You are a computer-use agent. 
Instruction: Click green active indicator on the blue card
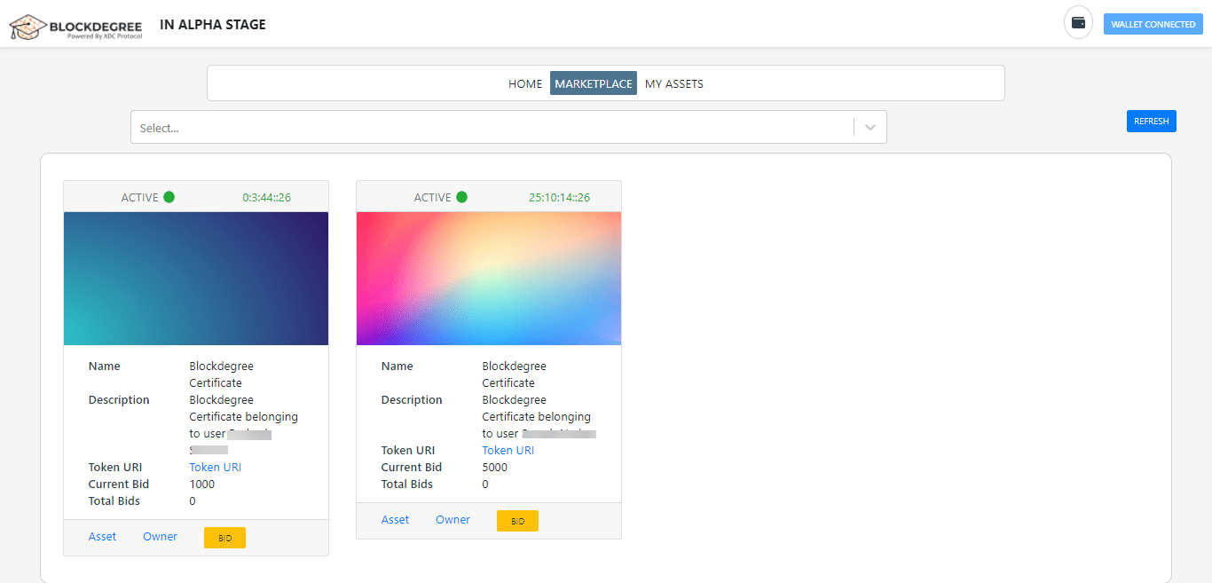point(169,197)
